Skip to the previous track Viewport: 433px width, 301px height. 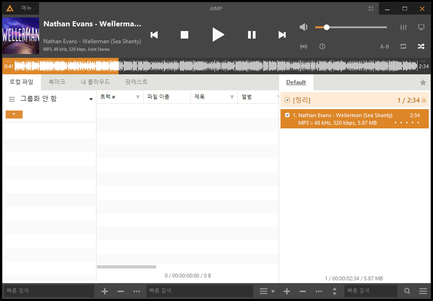154,35
